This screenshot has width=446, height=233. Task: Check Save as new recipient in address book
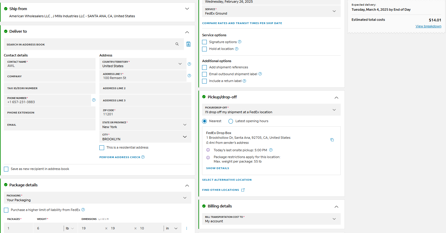(x=6, y=169)
